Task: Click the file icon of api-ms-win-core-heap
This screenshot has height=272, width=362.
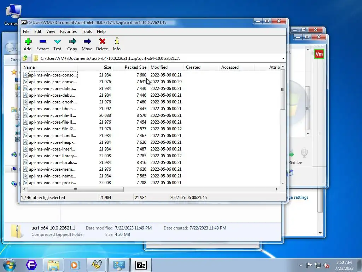Action: (x=25, y=142)
